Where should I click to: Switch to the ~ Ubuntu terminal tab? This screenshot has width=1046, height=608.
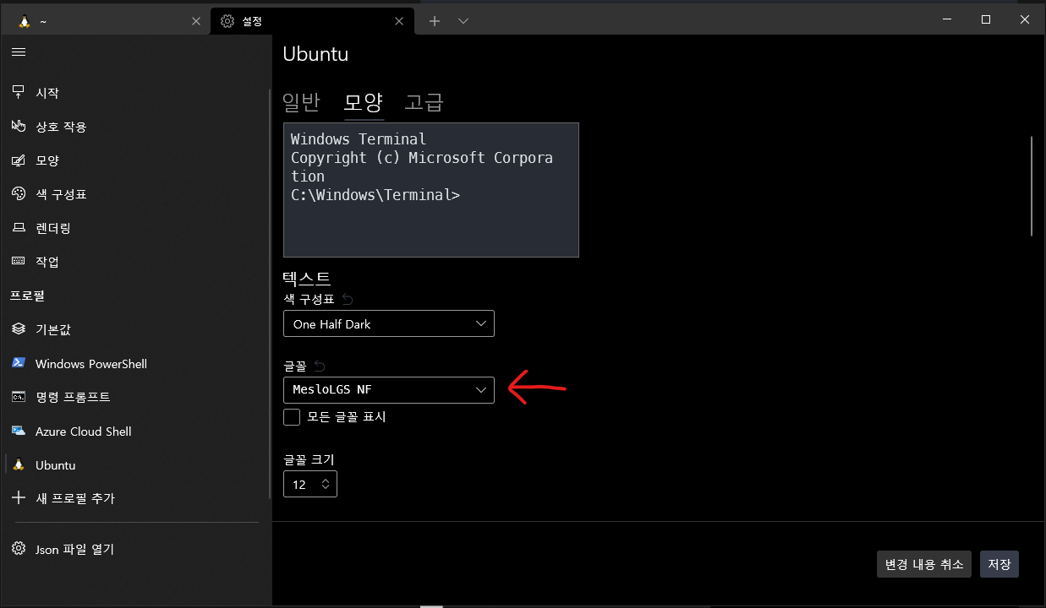coord(107,21)
